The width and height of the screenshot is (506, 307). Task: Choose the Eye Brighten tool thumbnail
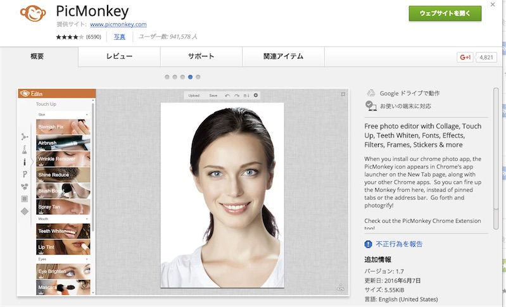(x=63, y=271)
